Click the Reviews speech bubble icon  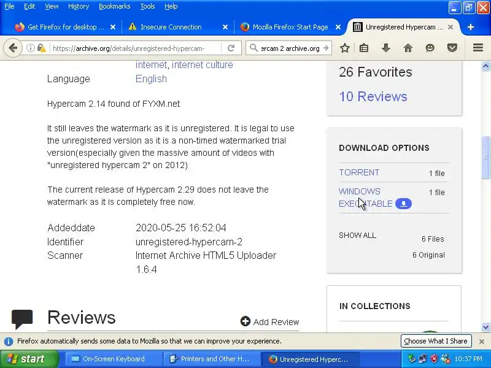coord(22,319)
